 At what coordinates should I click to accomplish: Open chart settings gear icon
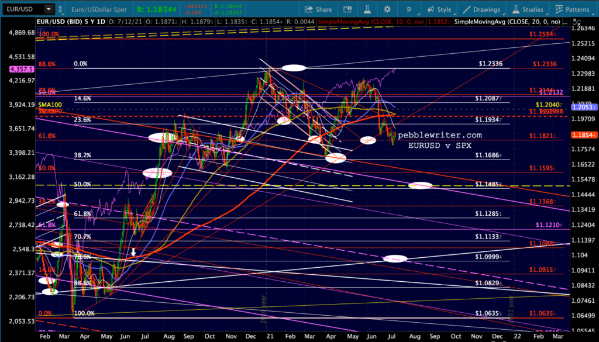[x=387, y=9]
